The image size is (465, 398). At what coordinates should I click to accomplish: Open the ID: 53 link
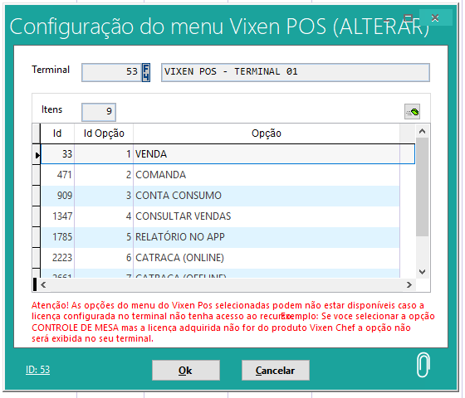pyautogui.click(x=37, y=370)
